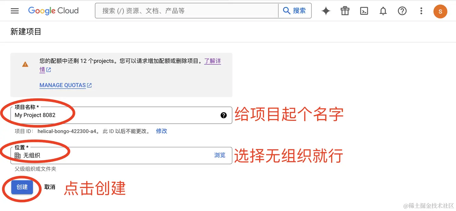This screenshot has width=456, height=211.
Task: Click the Google Cloud logo
Action: 53,11
